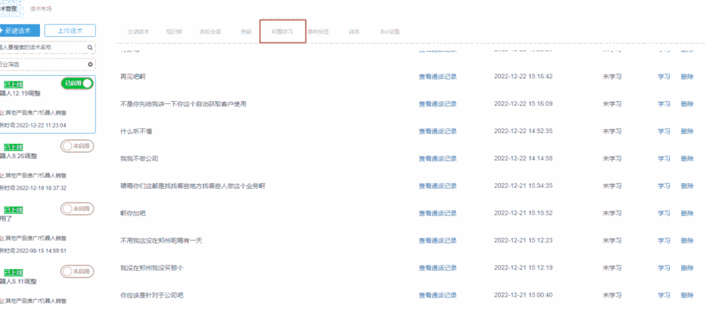
Task: Click the 新建话术 button
Action: (x=20, y=31)
